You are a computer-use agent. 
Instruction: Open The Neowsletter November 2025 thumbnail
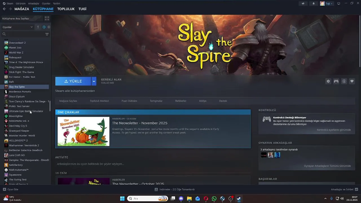point(83,131)
